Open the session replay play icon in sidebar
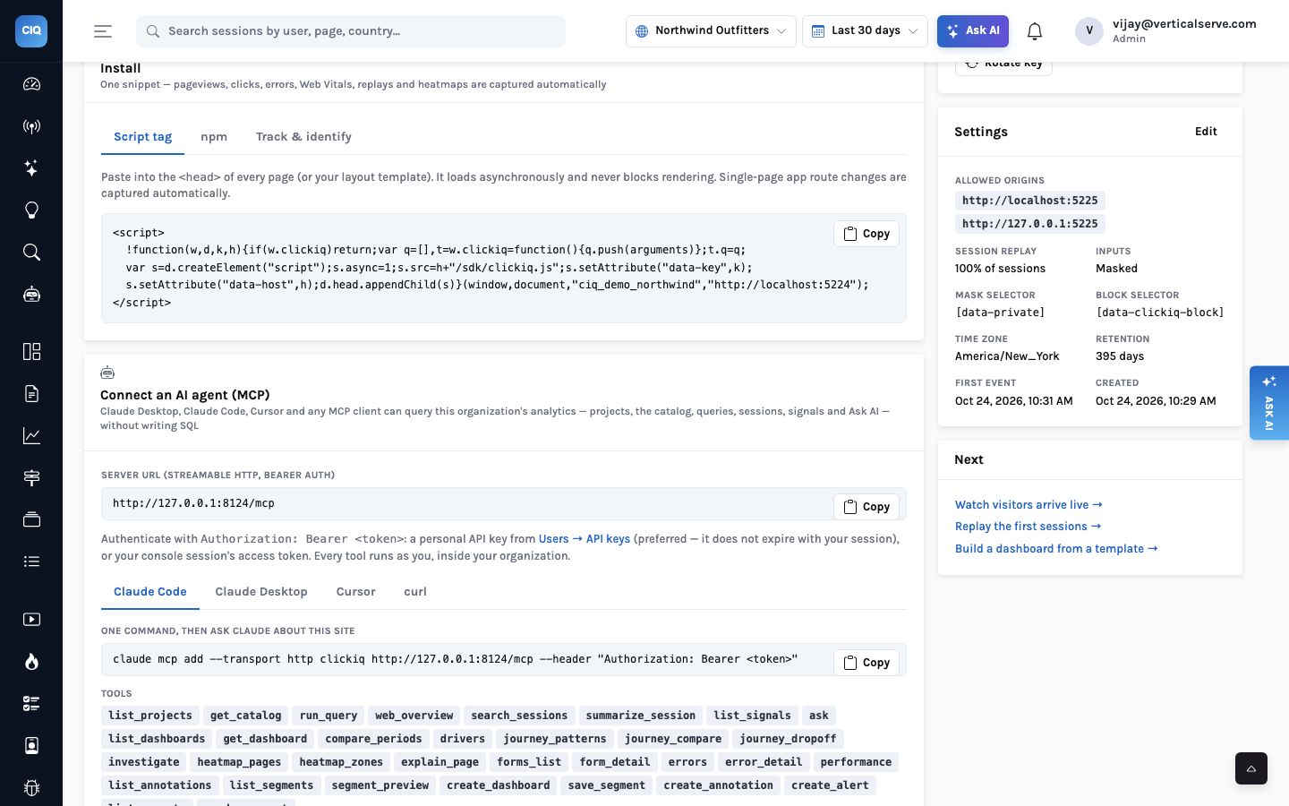This screenshot has width=1289, height=806. click(x=31, y=619)
